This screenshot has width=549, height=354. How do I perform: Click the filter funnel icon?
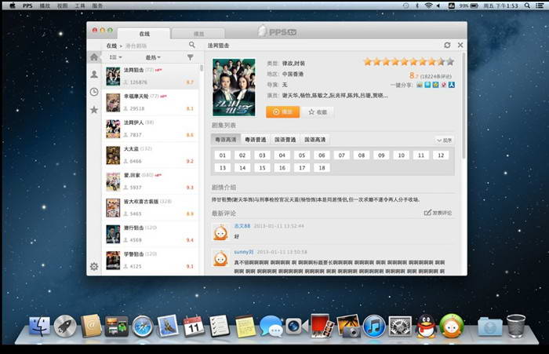pos(190,57)
